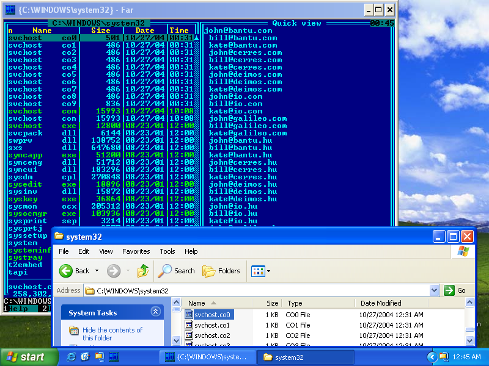Click Hide the contents of this folder
Screen dimensions: 489x366
[112, 334]
